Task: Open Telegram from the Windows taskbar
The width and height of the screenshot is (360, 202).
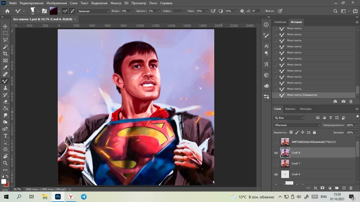Action: (84, 197)
